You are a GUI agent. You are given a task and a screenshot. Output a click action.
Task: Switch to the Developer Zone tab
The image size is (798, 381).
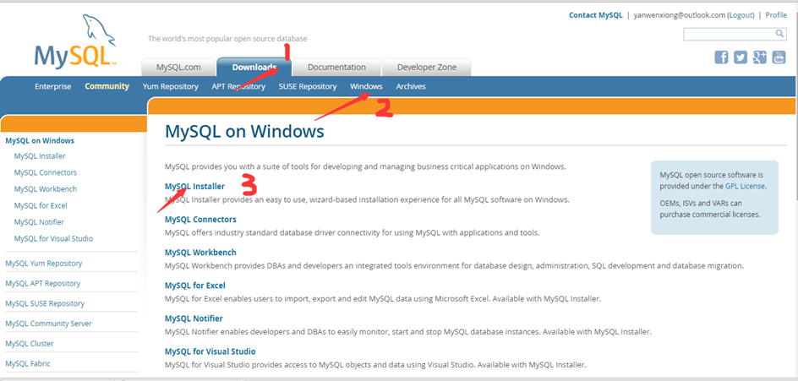click(x=427, y=67)
